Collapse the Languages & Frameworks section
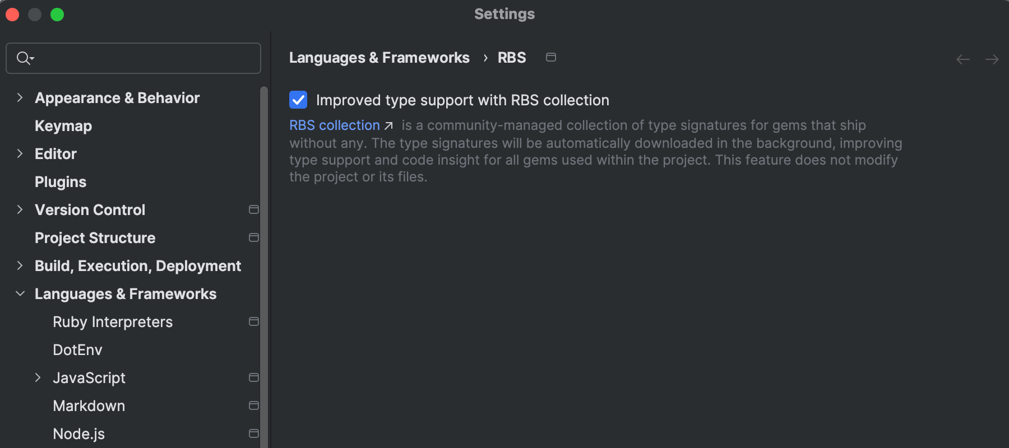This screenshot has width=1009, height=448. (x=20, y=294)
